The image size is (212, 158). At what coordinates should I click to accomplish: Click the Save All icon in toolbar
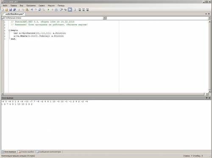14,10
